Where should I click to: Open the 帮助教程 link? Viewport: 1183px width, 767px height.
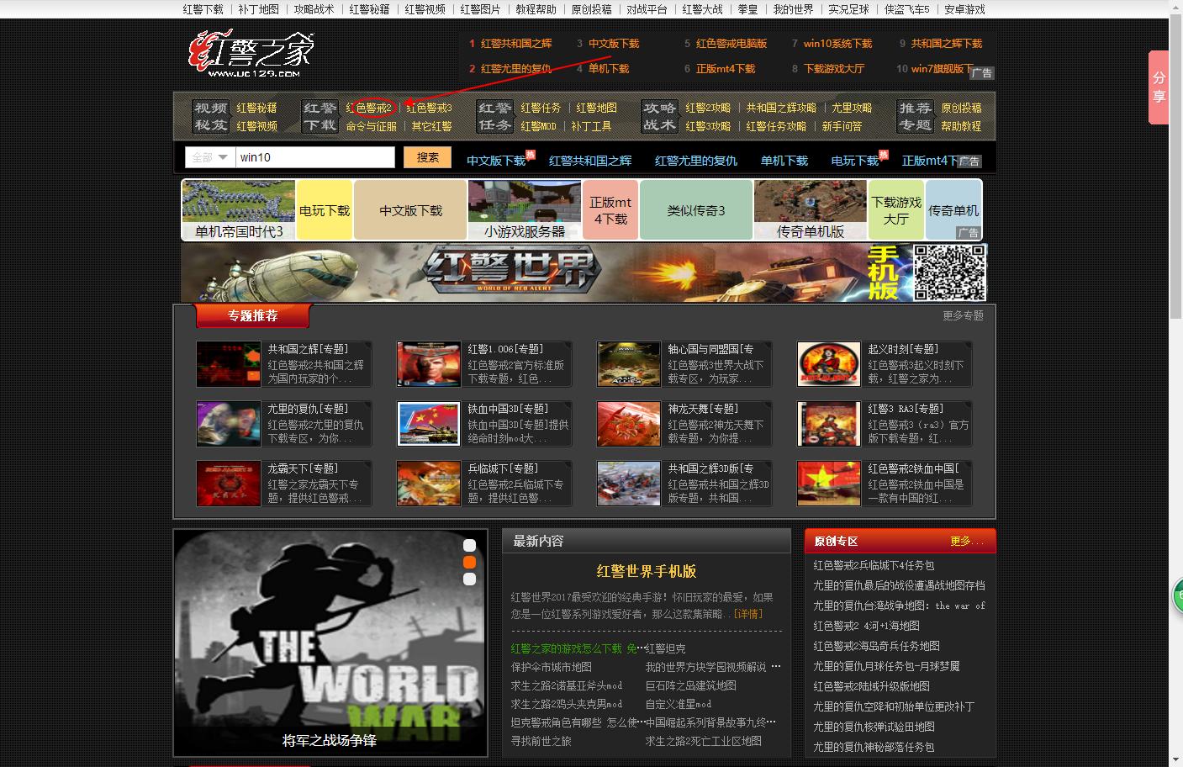tap(961, 126)
